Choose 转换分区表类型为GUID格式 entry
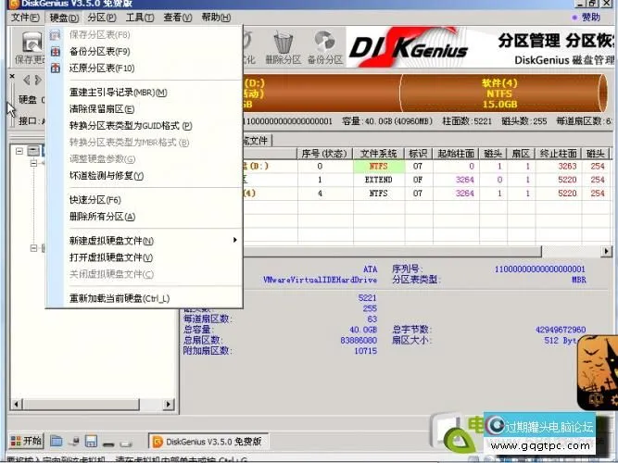Image resolution: width=618 pixels, height=463 pixels. click(x=144, y=126)
